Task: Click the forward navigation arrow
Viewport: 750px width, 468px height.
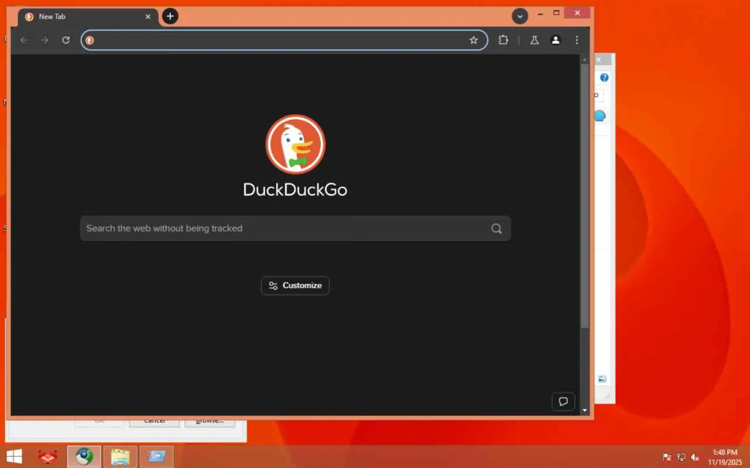Action: (x=45, y=40)
